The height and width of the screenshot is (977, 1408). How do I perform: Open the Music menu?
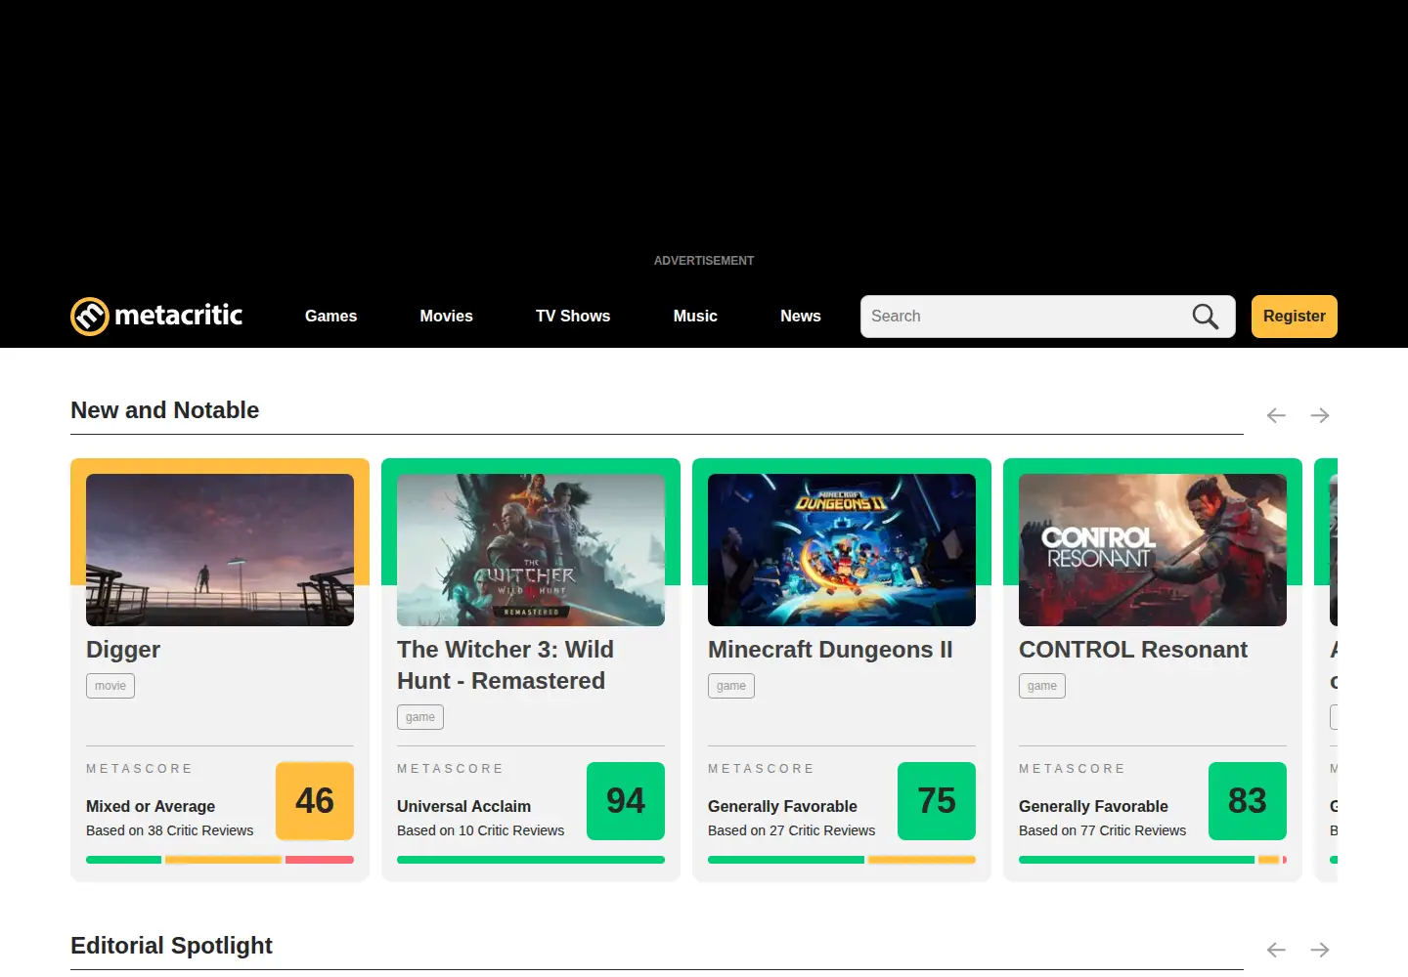click(695, 317)
